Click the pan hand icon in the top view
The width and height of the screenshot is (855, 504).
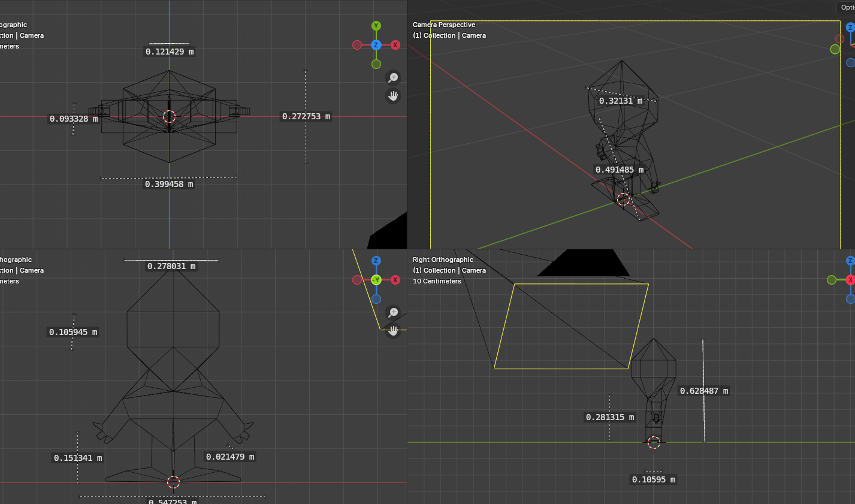[x=393, y=96]
